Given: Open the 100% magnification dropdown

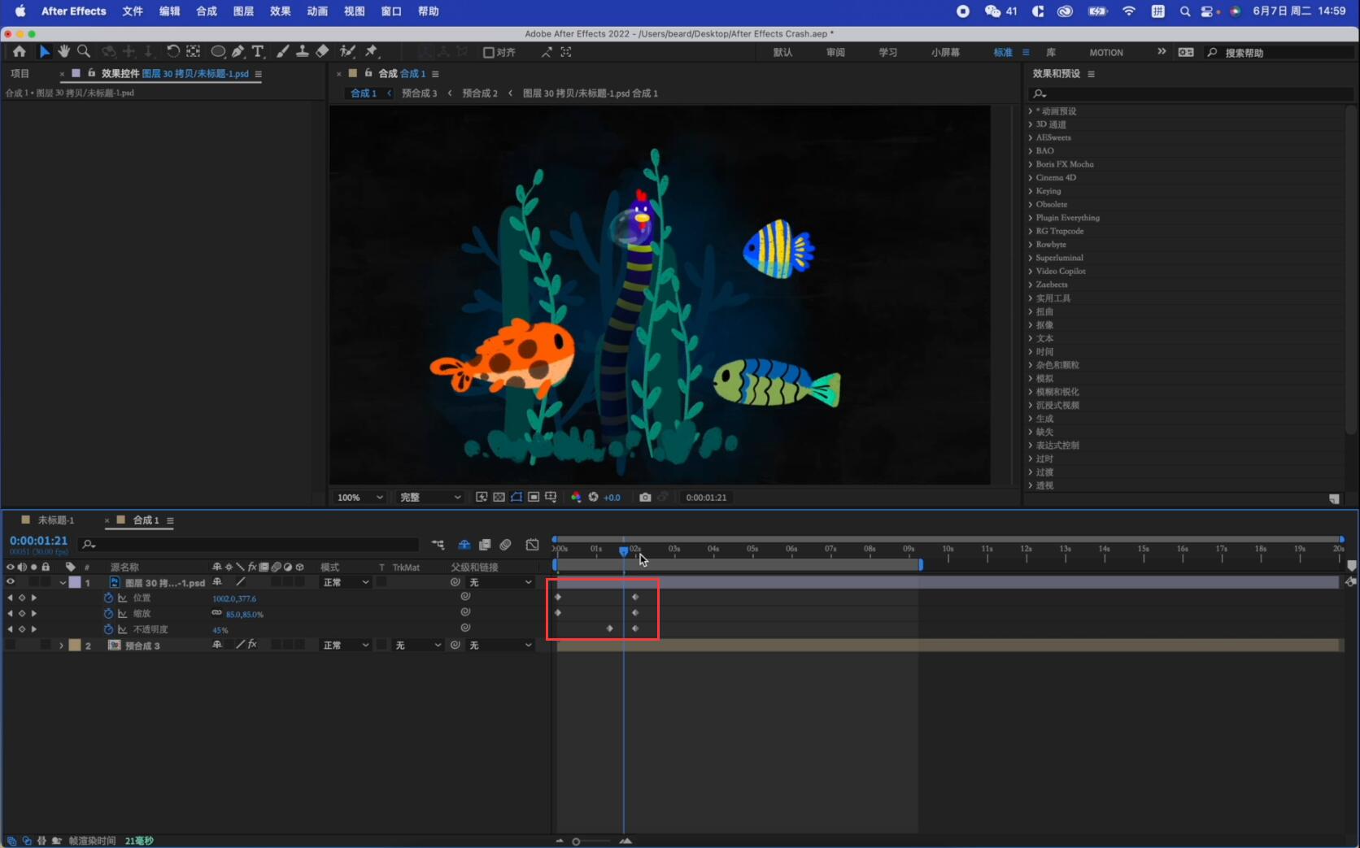Looking at the screenshot, I should [x=360, y=497].
